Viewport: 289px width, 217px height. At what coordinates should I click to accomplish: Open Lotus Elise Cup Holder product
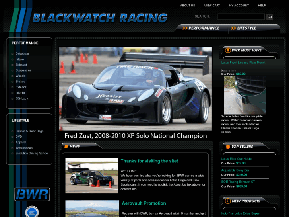click(x=237, y=159)
